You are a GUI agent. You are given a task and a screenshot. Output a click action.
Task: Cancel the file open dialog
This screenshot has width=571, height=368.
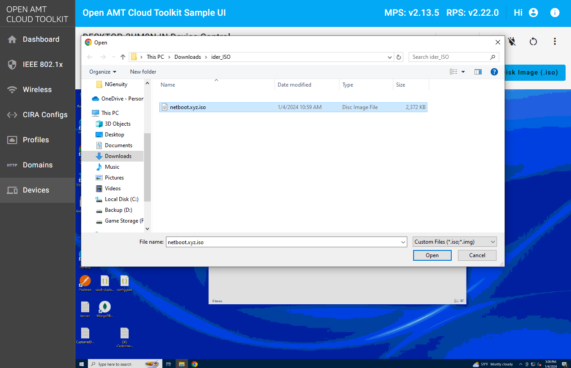tap(477, 255)
